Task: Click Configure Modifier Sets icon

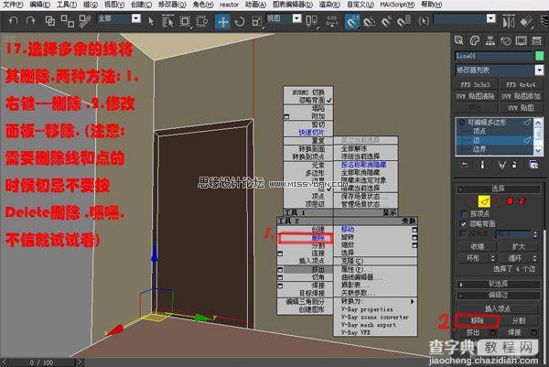Action: pos(533,165)
